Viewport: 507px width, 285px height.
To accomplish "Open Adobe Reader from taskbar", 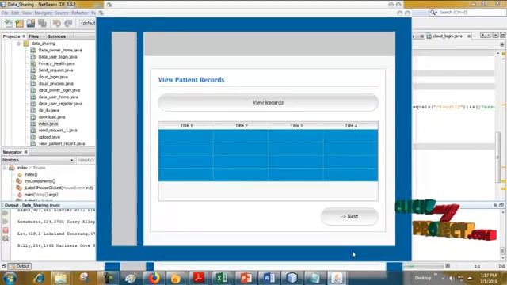I will point(199,278).
